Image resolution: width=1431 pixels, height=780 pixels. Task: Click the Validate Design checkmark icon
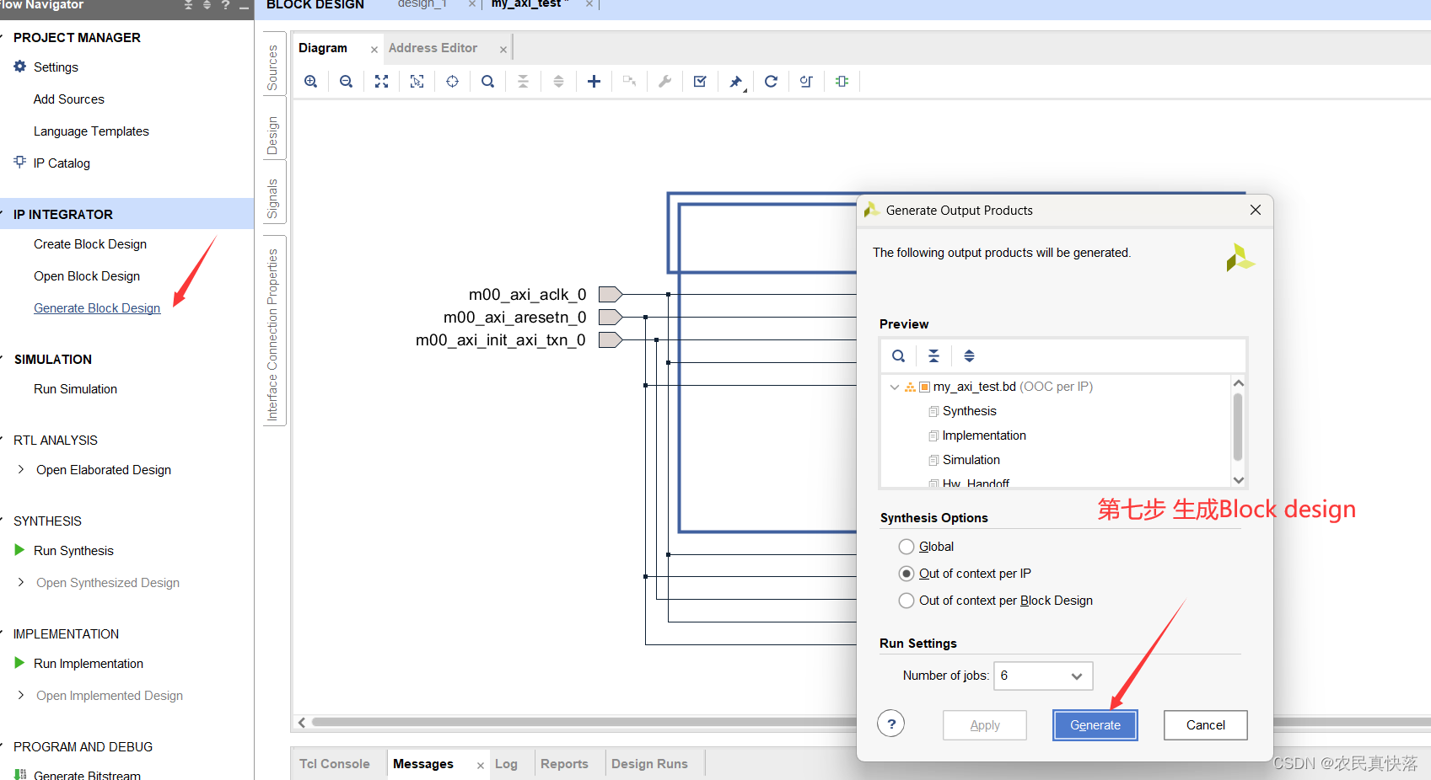[700, 82]
